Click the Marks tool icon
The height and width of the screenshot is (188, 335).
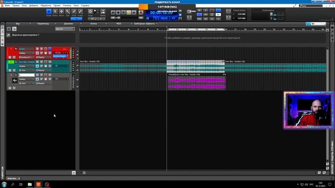click(103, 11)
